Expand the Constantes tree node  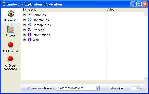(x=24, y=20)
